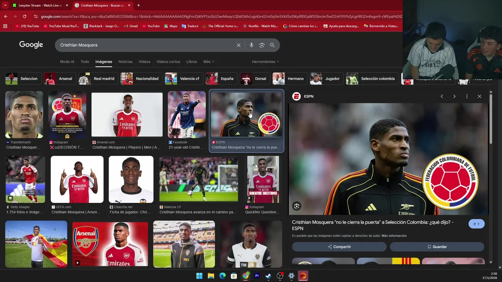The image size is (502, 282).
Task: Open the YouTube Music bookmark
Action: [x=61, y=26]
